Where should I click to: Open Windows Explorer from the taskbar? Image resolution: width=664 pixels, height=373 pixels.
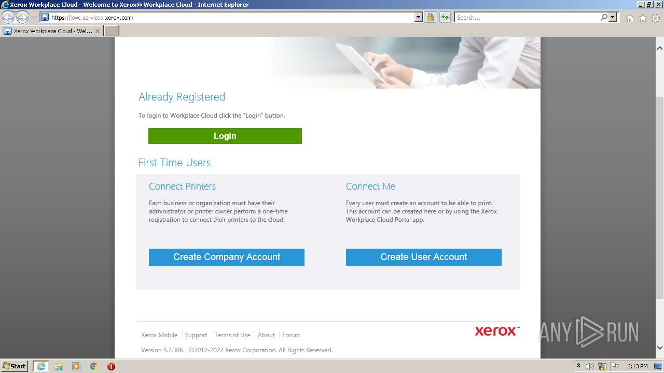click(x=59, y=366)
